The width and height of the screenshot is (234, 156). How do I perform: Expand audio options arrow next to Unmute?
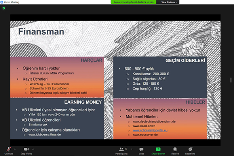pyautogui.click(x=15, y=149)
